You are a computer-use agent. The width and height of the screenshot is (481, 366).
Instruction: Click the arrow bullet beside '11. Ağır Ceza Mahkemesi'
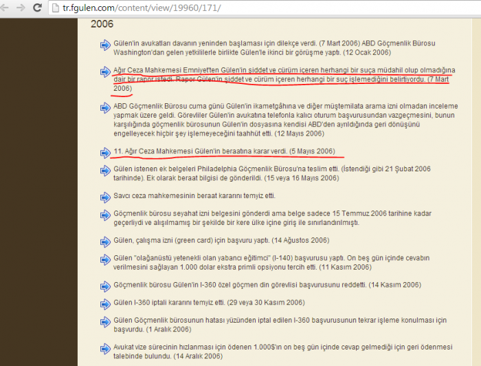pyautogui.click(x=105, y=151)
